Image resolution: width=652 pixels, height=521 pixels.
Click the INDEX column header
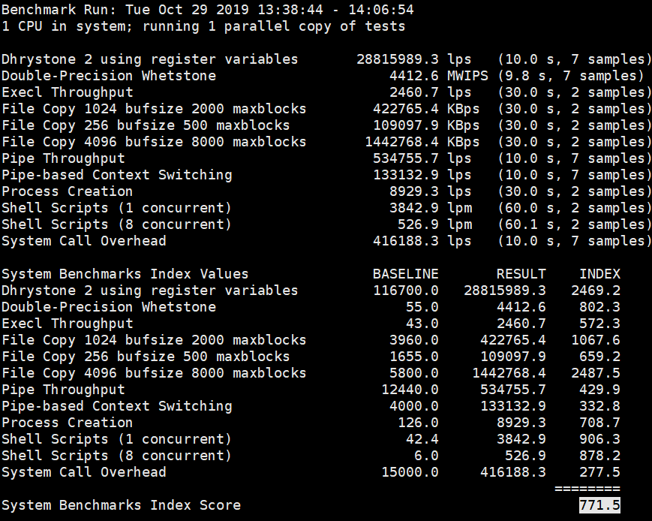(599, 274)
